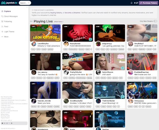Open the Ashyyyyyy stream thumbnail

pyautogui.click(x=142, y=90)
